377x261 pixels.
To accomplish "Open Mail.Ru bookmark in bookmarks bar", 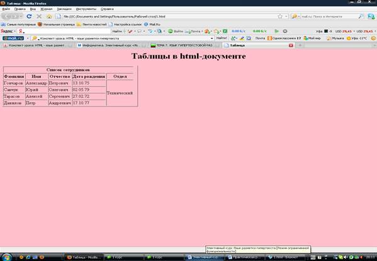I will [152, 25].
